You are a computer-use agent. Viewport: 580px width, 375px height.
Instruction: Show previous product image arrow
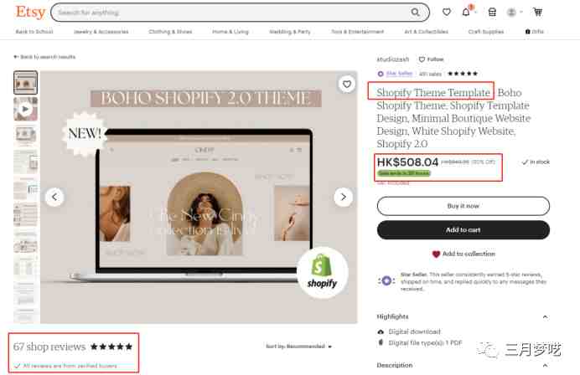tap(54, 197)
